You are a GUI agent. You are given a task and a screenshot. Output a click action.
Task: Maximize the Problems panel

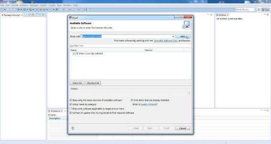pos(268,110)
